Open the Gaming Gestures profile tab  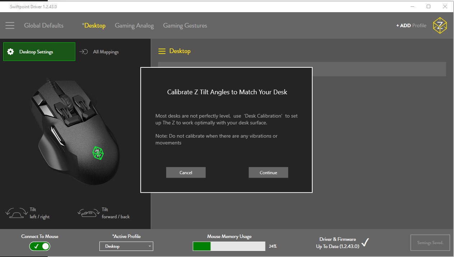point(185,25)
